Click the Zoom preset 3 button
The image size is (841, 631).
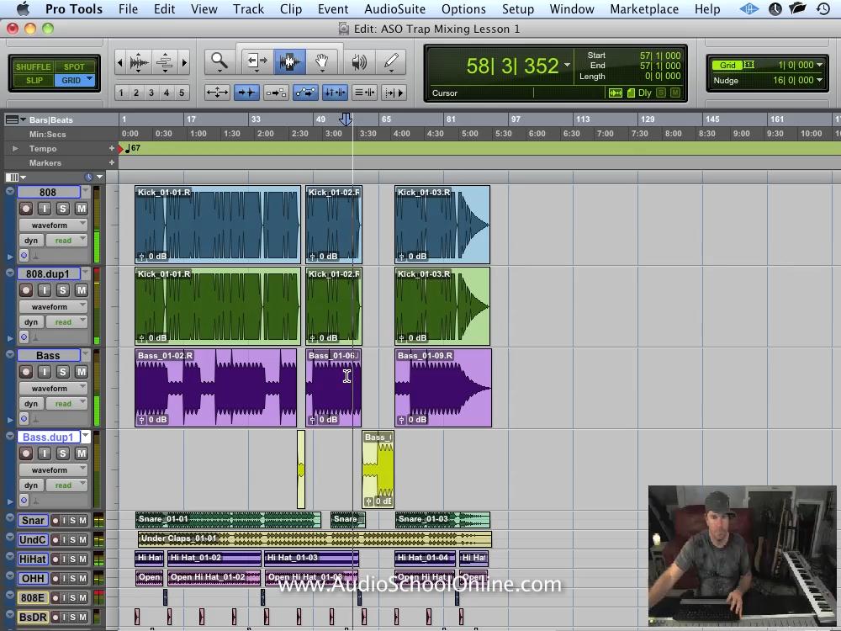(151, 93)
